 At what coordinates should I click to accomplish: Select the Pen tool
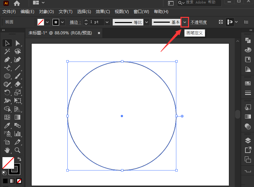tap(7, 59)
